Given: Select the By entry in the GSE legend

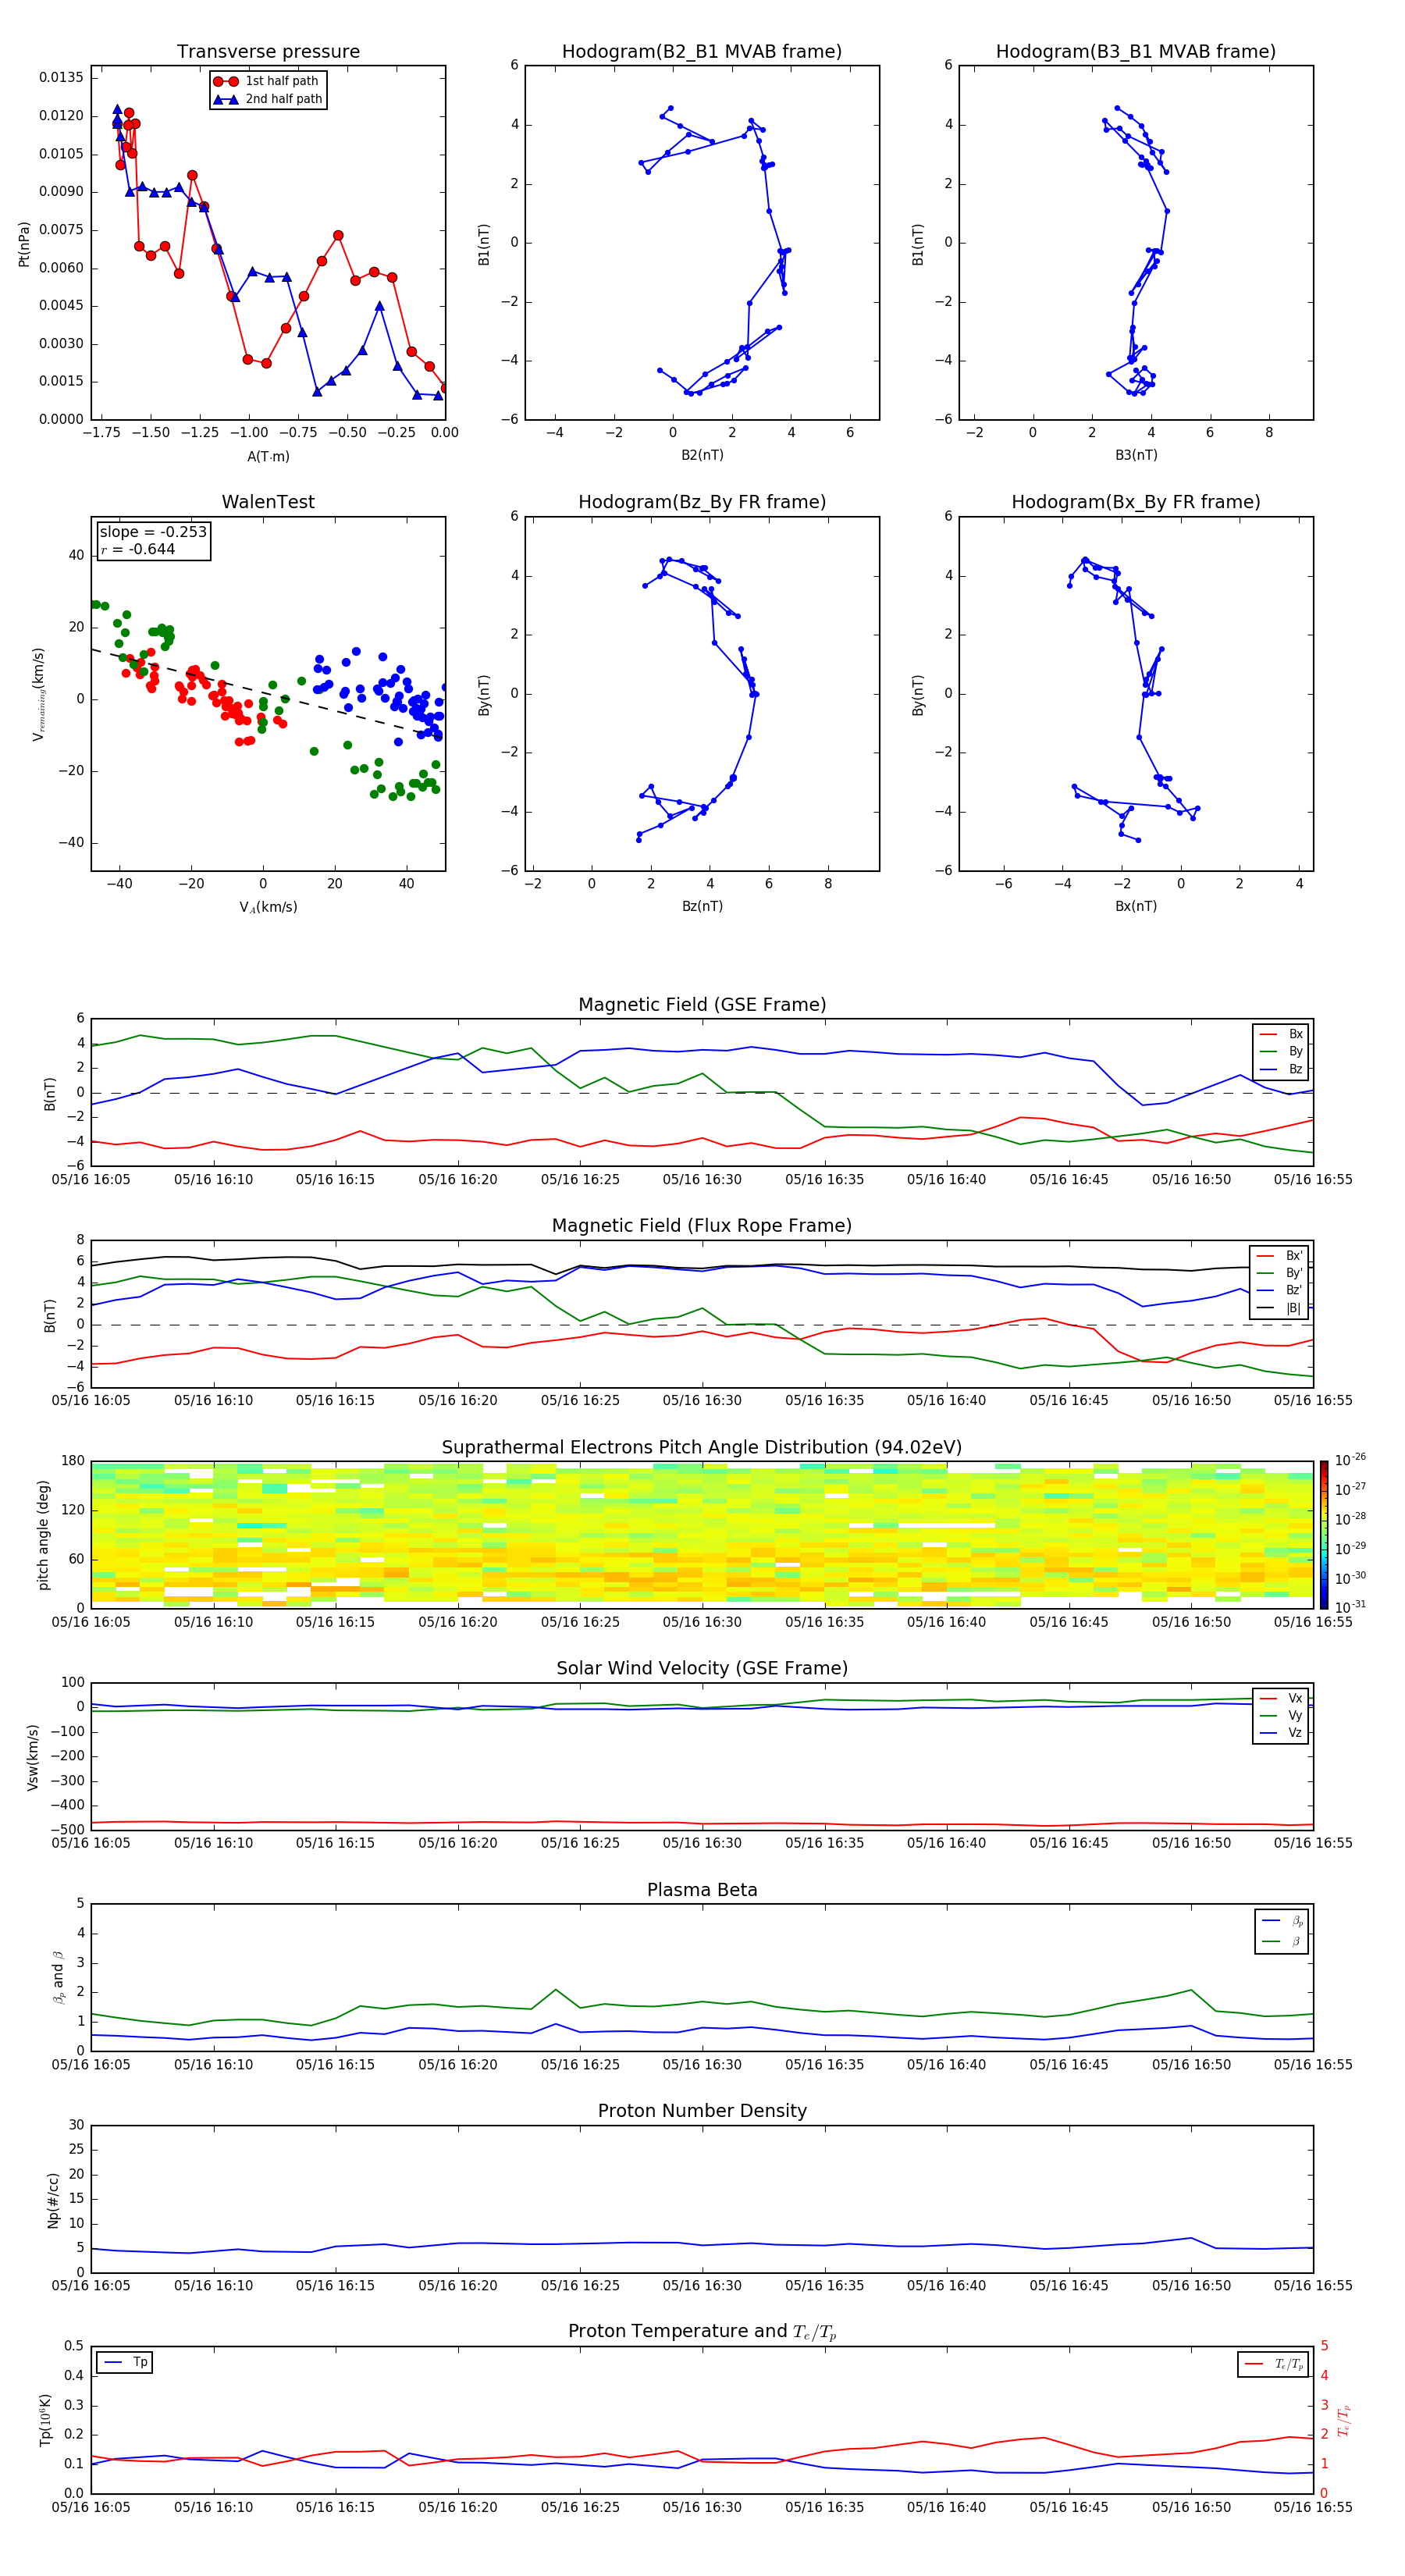Looking at the screenshot, I should pyautogui.click(x=1281, y=1051).
